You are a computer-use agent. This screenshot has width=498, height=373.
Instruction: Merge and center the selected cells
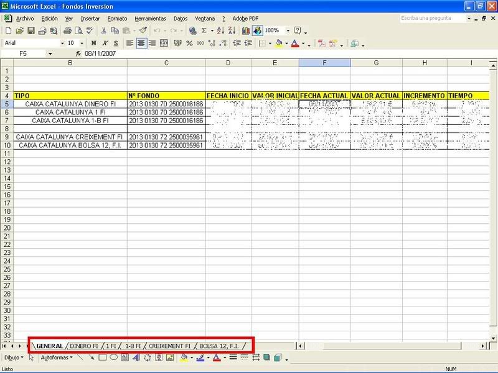[164, 43]
